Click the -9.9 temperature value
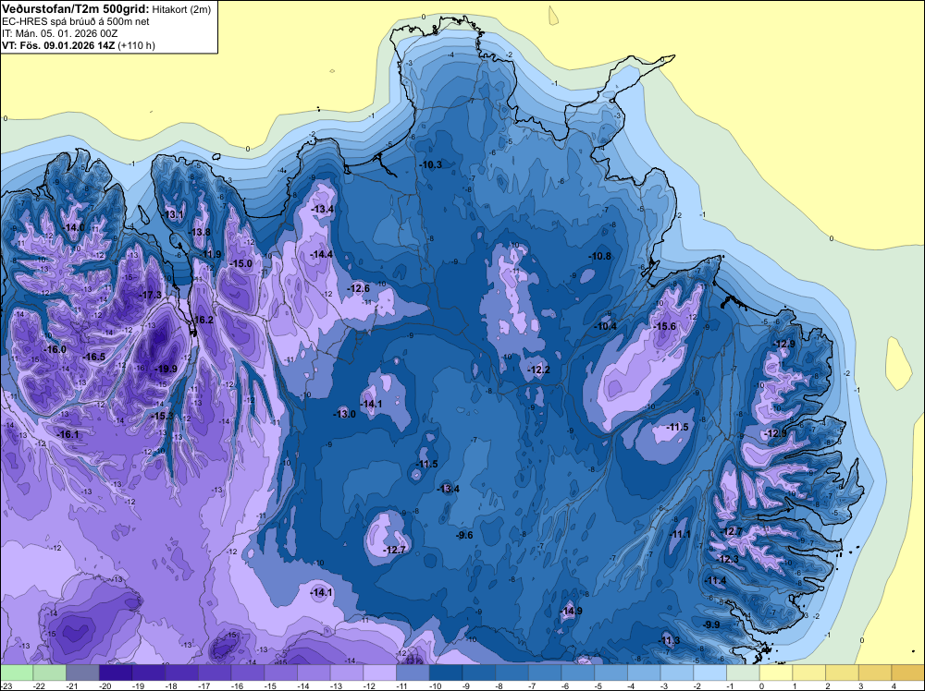925x691 pixels. [712, 624]
